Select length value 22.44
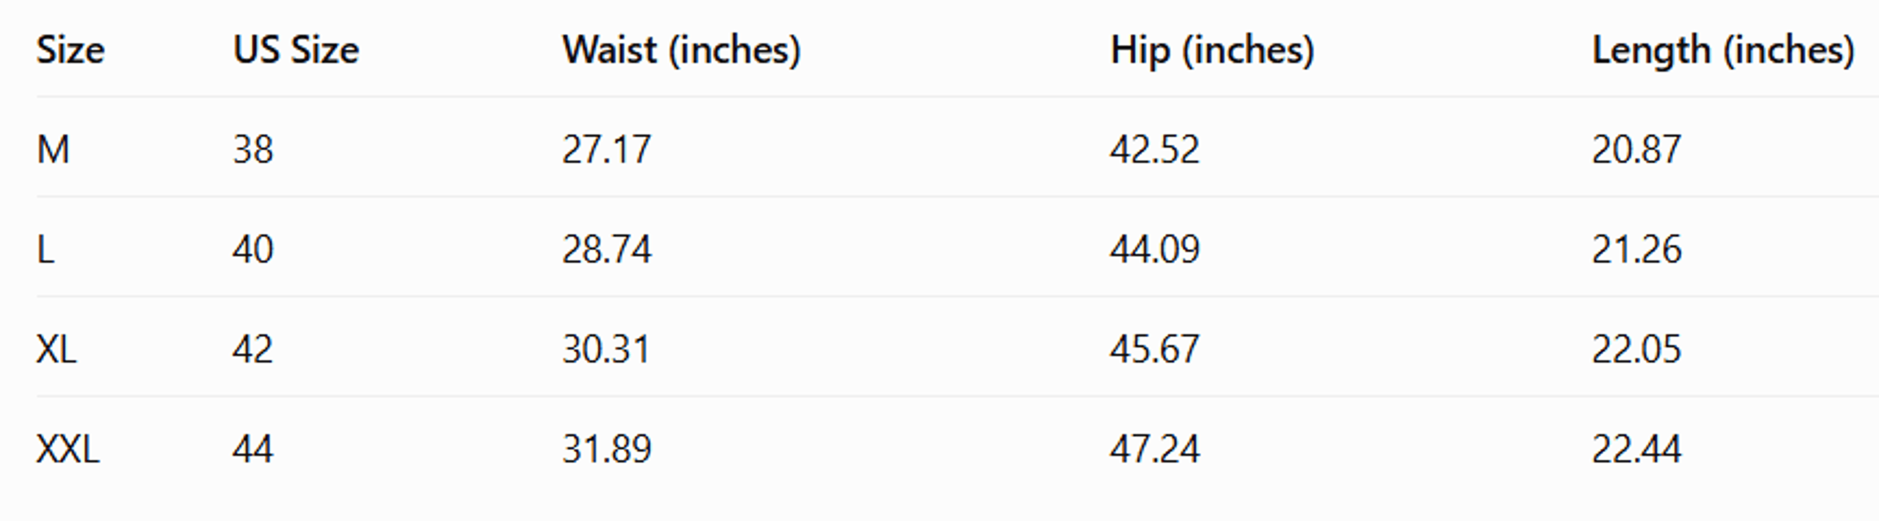This screenshot has width=1879, height=521. pyautogui.click(x=1636, y=450)
